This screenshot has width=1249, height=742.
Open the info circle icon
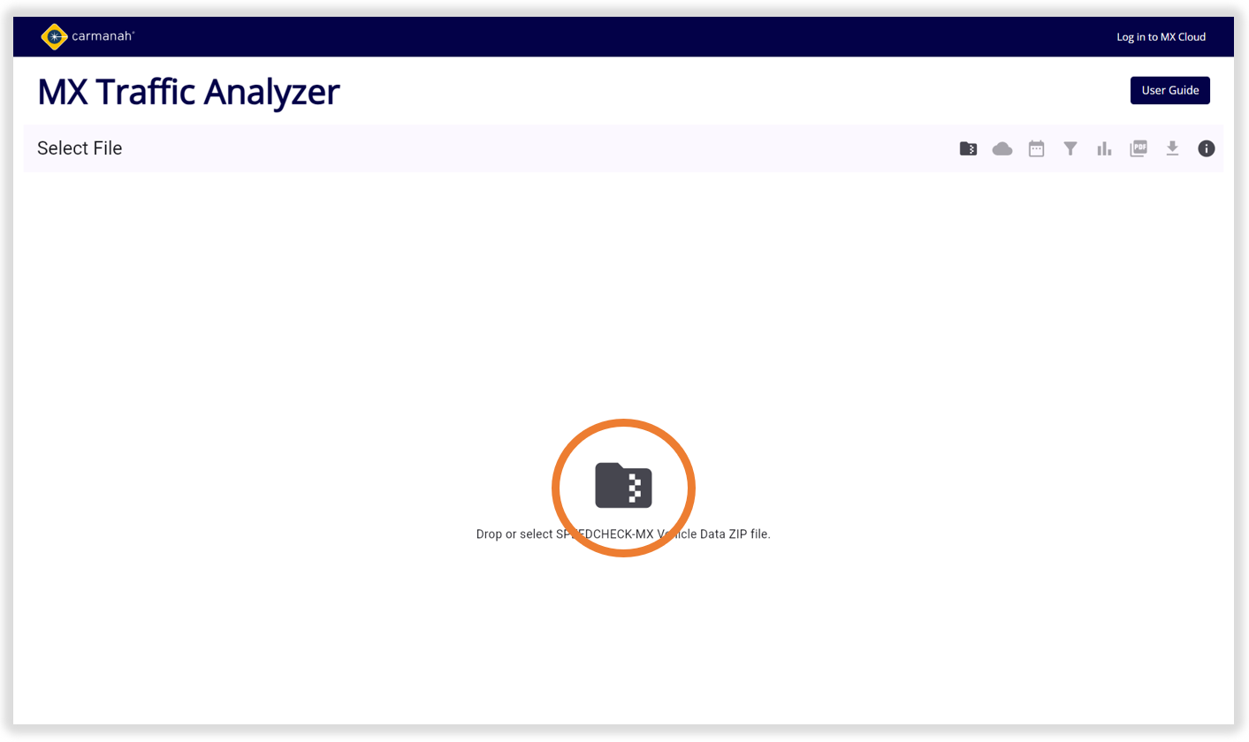pos(1207,148)
